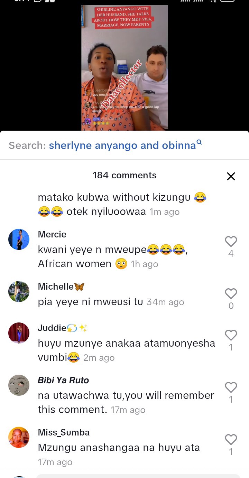
Task: Open Mercie's profile picture
Action: [19, 239]
